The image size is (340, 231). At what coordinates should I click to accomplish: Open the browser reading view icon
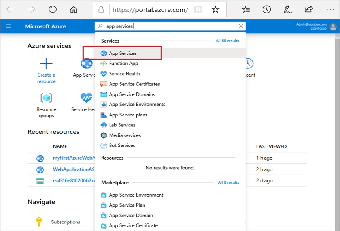pyautogui.click(x=198, y=9)
